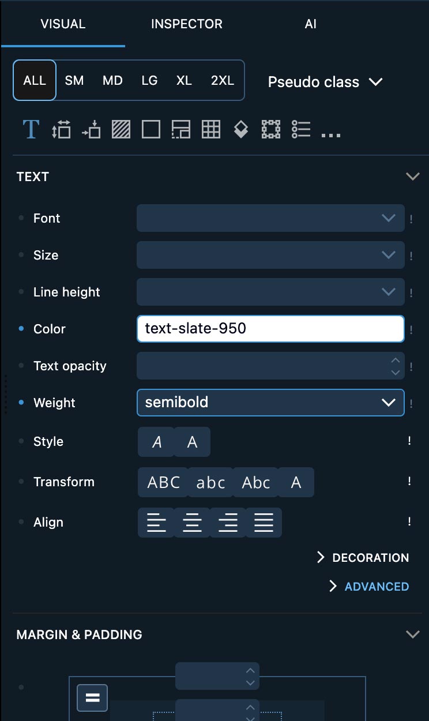Viewport: 429px width, 721px height.
Task: Open the Pseudo class dropdown
Action: click(325, 82)
